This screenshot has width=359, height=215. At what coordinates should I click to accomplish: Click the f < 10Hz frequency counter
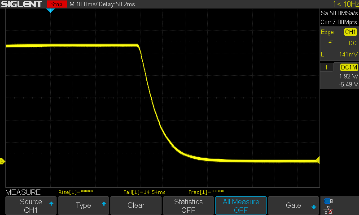(x=346, y=4)
